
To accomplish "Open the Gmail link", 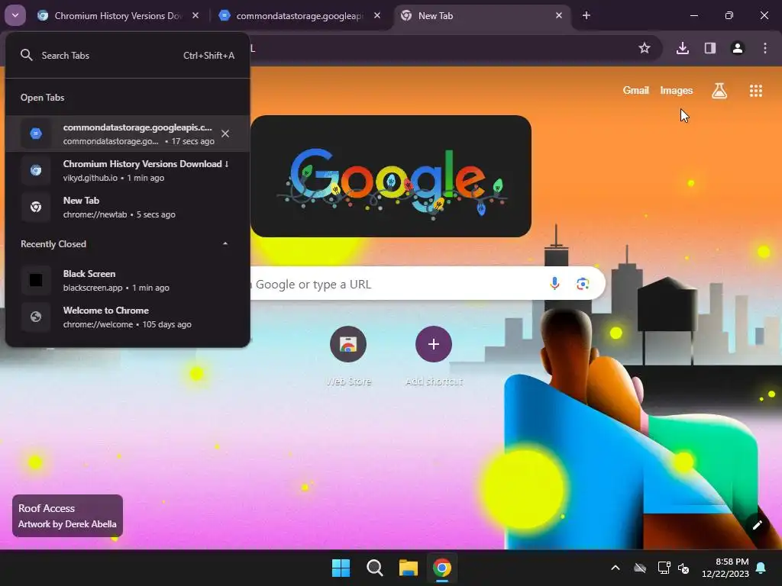I will (636, 90).
